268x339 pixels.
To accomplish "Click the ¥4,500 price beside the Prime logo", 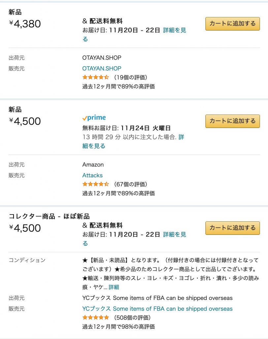I will coord(25,121).
